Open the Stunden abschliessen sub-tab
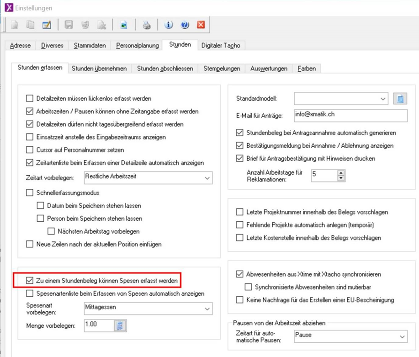This screenshot has height=357, width=419. pyautogui.click(x=165, y=69)
